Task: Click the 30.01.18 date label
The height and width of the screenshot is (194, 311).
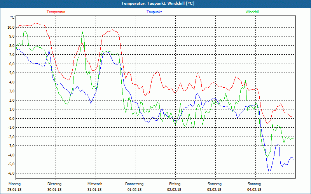Action: click(x=54, y=190)
